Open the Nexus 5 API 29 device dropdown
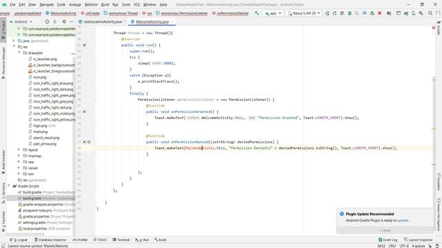This screenshot has width=442, height=248. click(x=304, y=13)
